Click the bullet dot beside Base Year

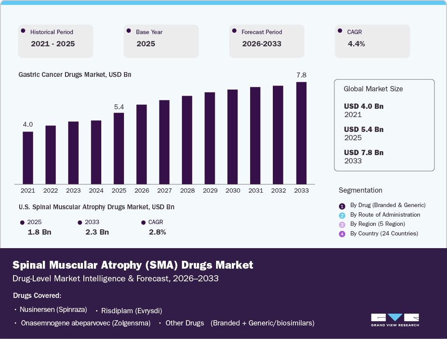point(129,31)
